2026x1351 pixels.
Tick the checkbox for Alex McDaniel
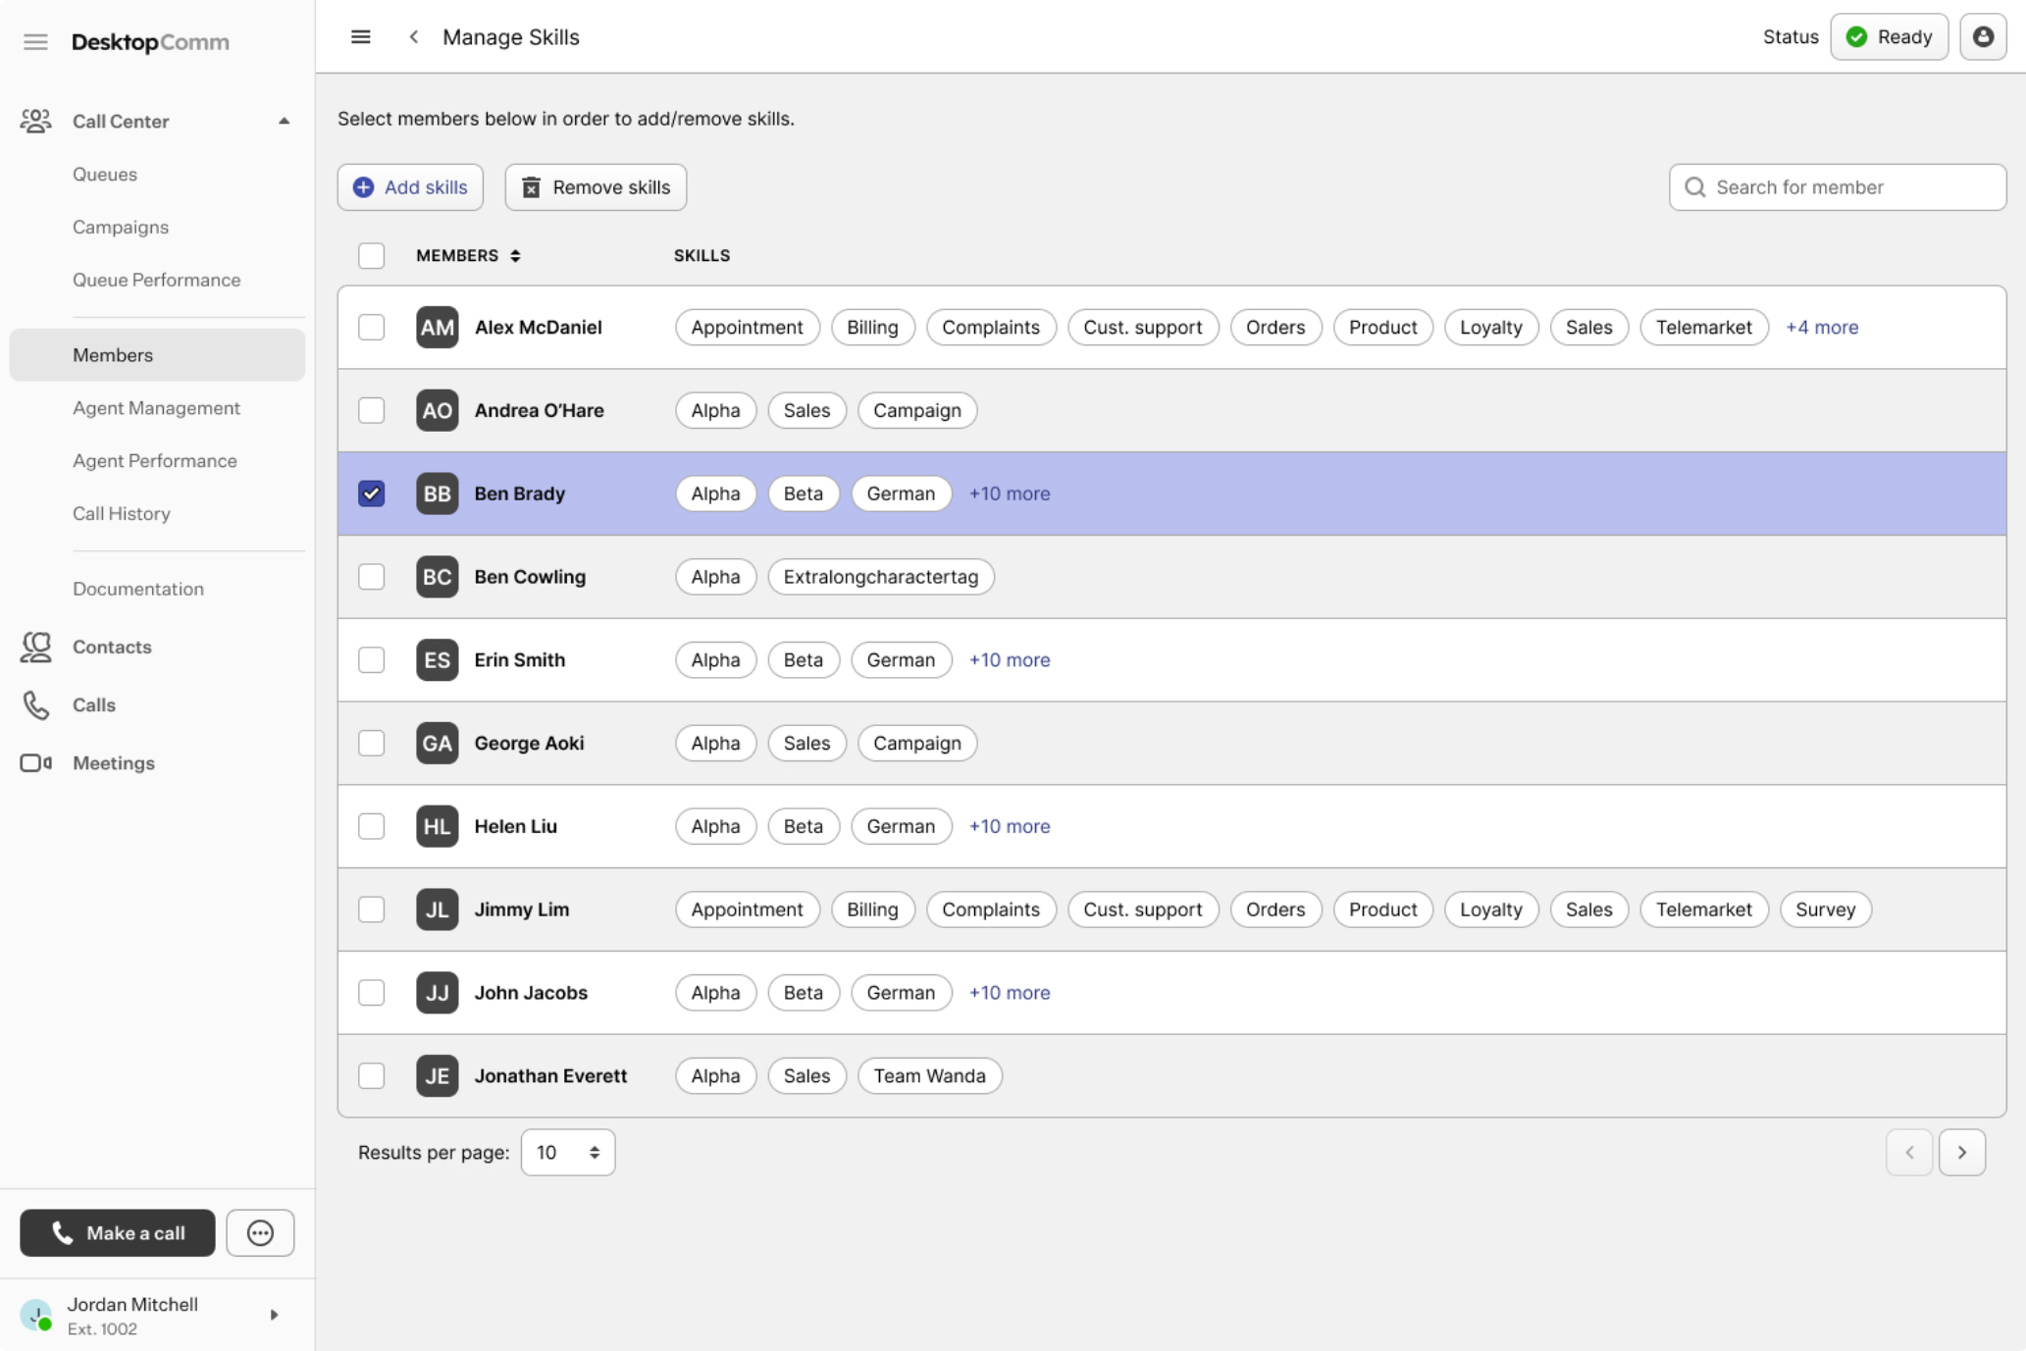click(371, 327)
